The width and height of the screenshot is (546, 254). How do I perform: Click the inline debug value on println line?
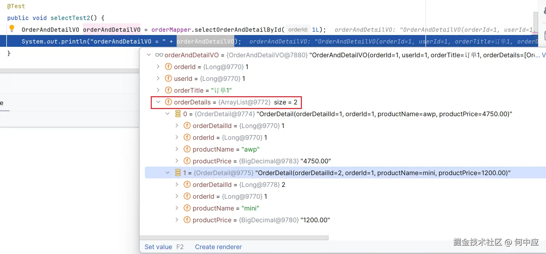point(393,42)
